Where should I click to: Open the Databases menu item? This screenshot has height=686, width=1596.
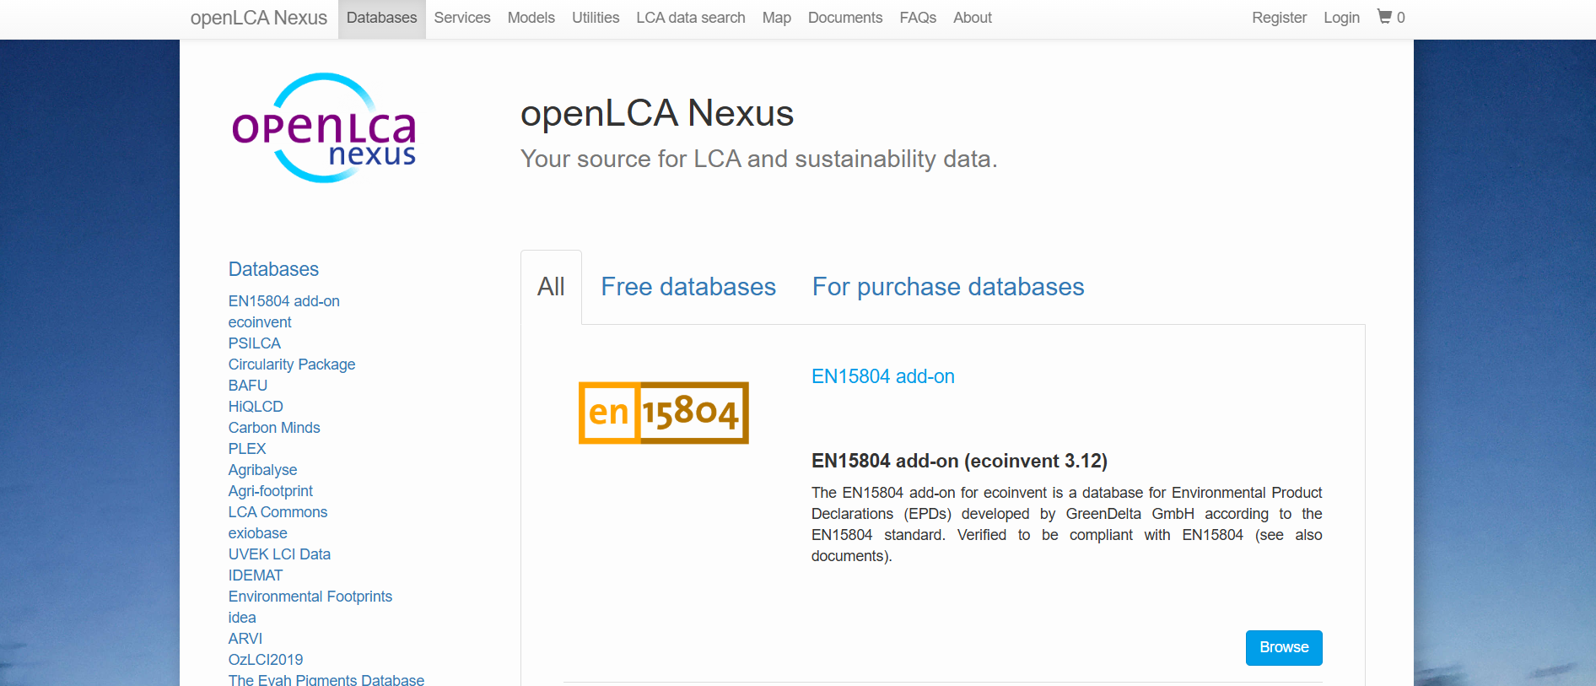pos(381,18)
